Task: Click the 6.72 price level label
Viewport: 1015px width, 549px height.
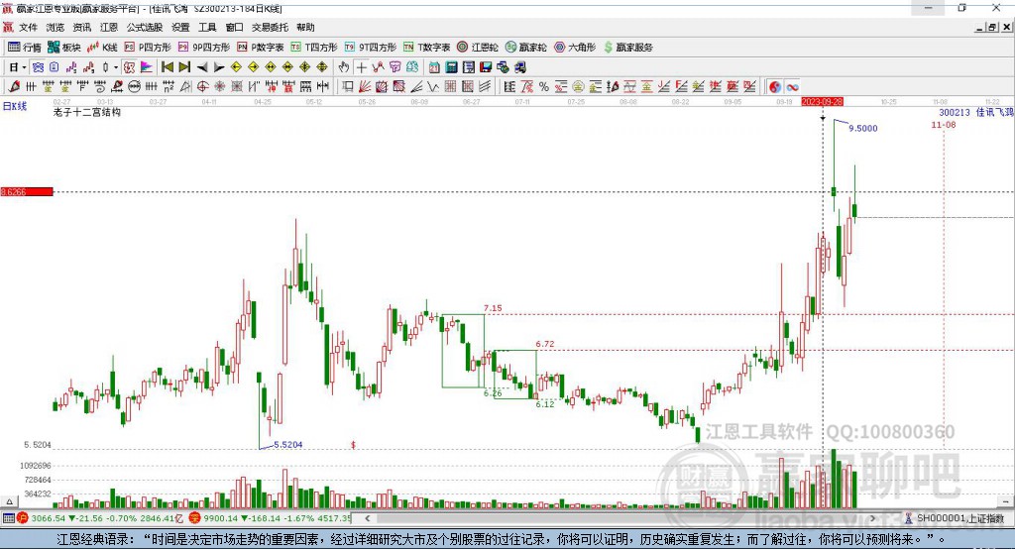Action: [x=545, y=344]
